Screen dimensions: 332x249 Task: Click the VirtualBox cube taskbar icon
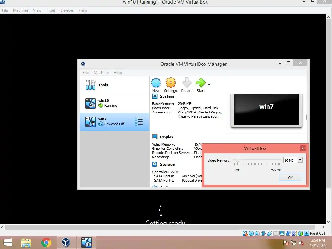click(x=66, y=243)
